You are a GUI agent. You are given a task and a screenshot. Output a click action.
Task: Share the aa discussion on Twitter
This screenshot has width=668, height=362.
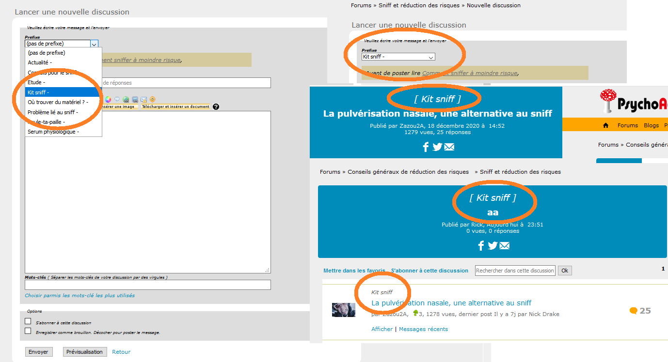pos(493,246)
